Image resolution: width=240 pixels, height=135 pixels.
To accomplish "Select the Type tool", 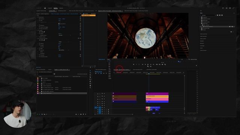I will pyautogui.click(x=90, y=88).
